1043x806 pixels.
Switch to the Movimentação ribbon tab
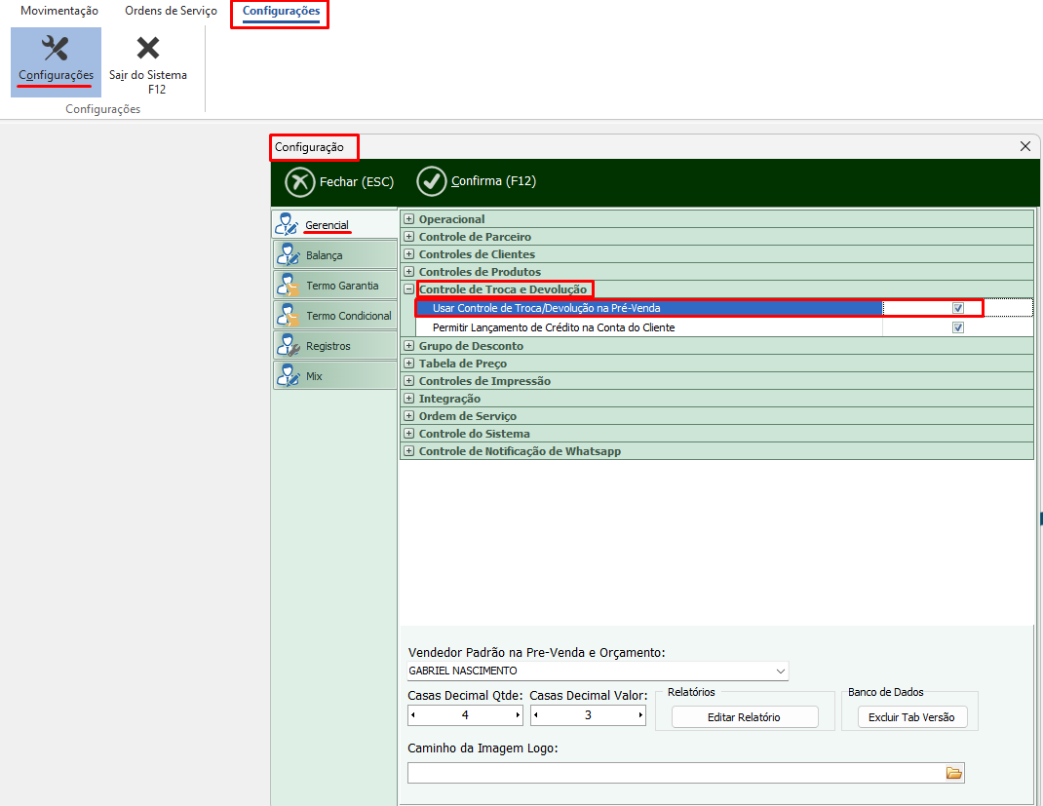(x=59, y=11)
